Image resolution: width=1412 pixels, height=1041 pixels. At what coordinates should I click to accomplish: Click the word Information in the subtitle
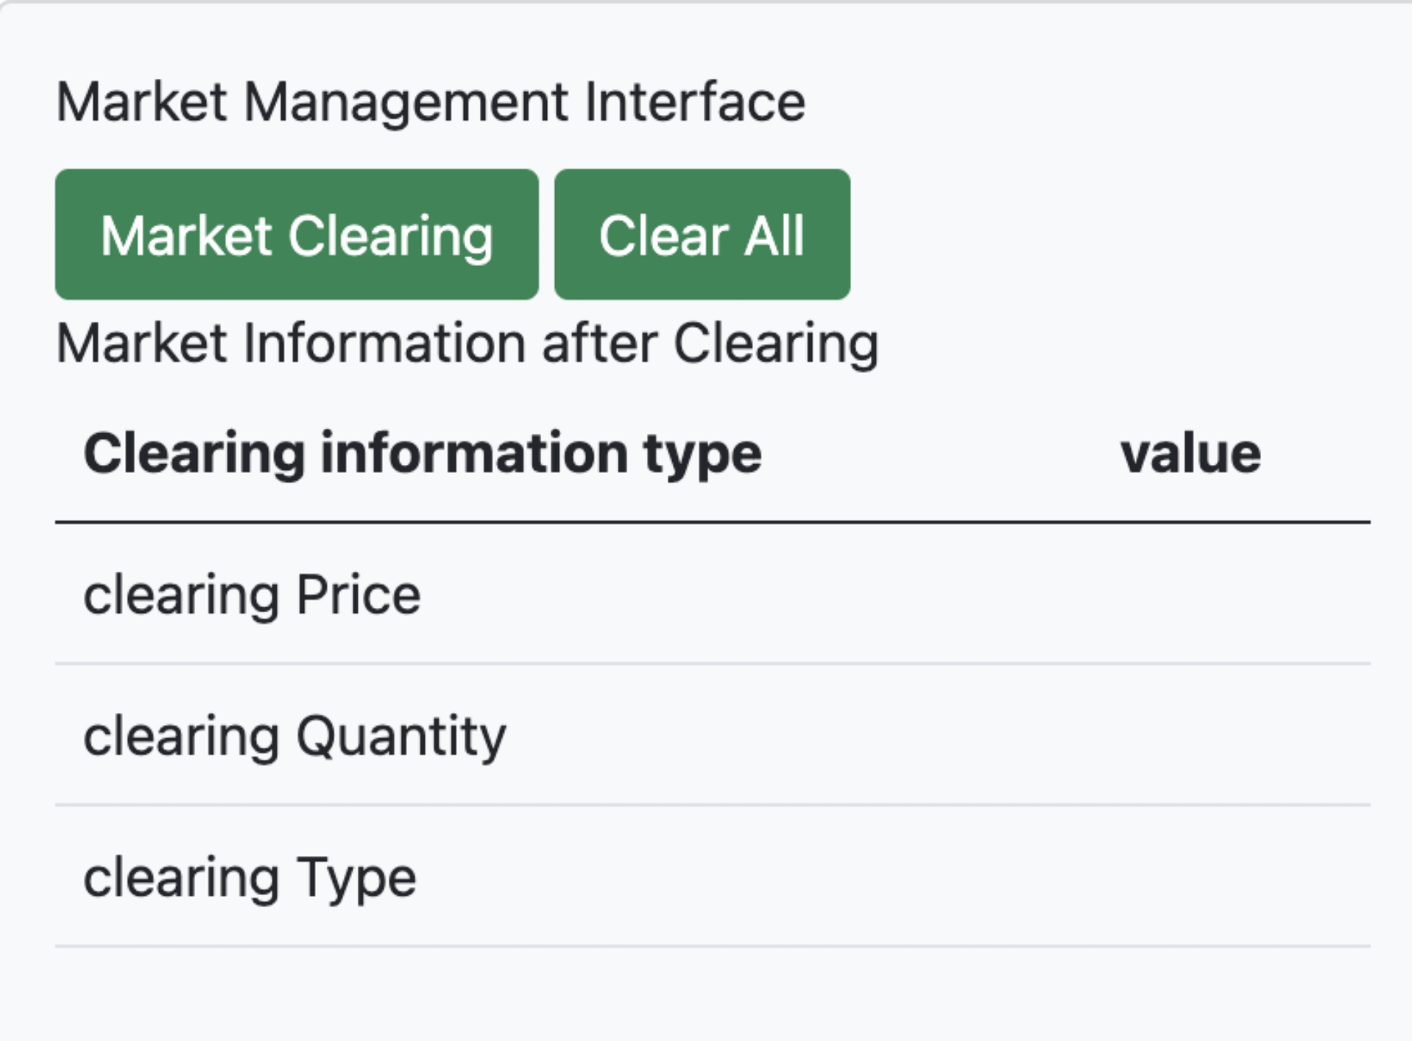(x=384, y=343)
